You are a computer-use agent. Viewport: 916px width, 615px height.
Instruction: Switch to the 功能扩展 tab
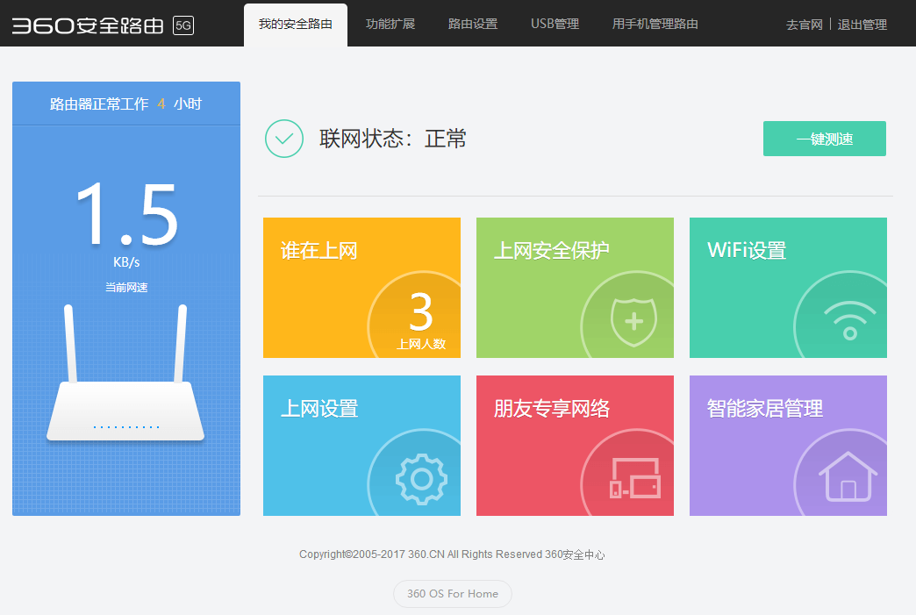(x=390, y=25)
